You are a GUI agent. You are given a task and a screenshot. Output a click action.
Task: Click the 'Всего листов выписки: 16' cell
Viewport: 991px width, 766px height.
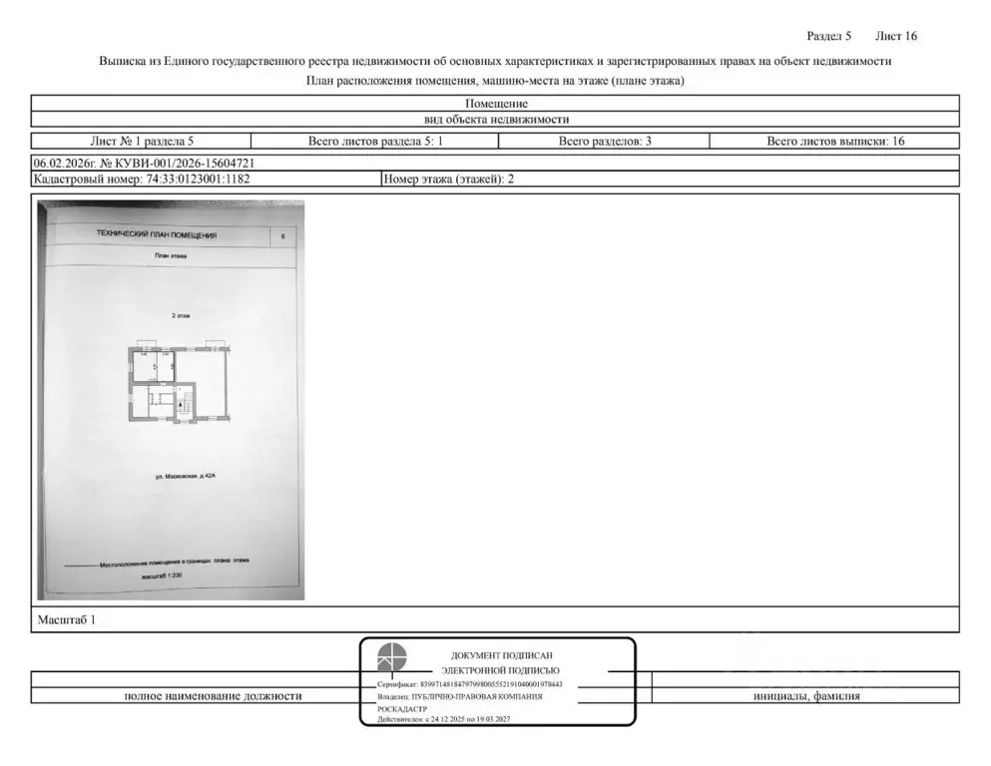(835, 141)
